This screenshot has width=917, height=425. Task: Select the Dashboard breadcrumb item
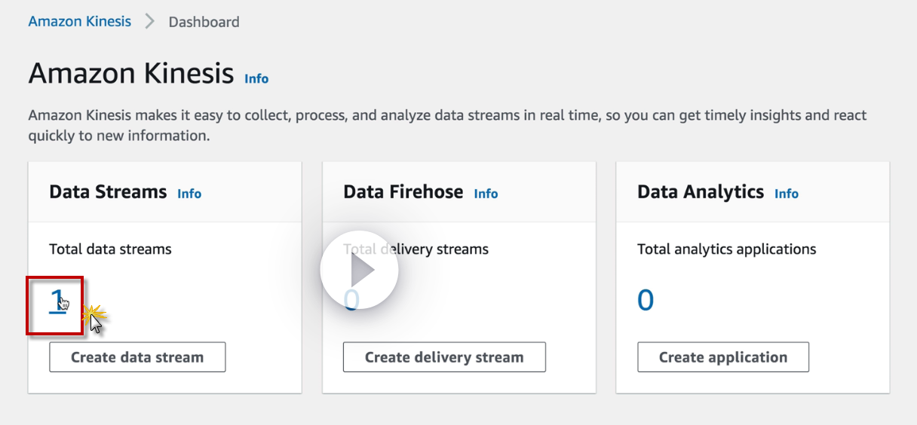click(x=204, y=22)
